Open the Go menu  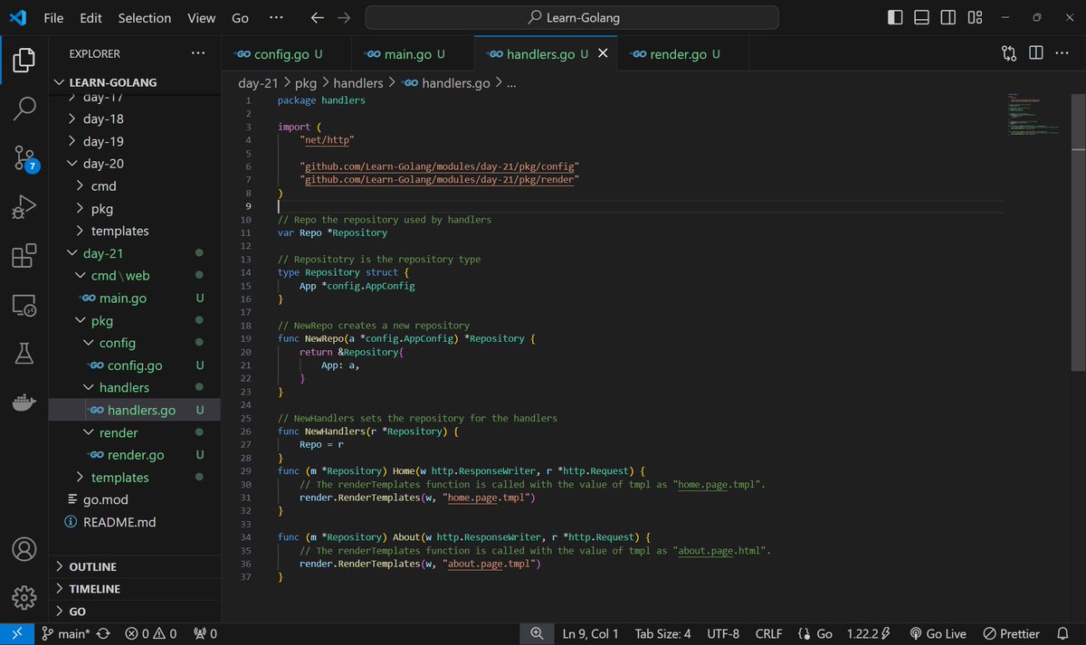[240, 17]
